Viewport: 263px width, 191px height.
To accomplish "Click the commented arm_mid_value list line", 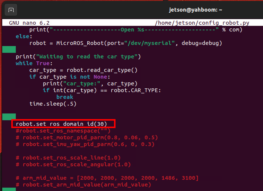I will tap(107, 178).
